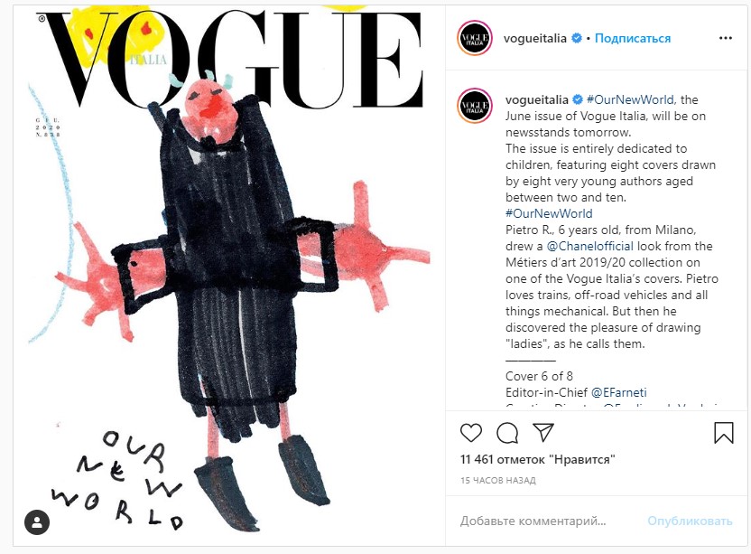Like the post with the heart icon
Image resolution: width=751 pixels, height=554 pixels.
(471, 433)
